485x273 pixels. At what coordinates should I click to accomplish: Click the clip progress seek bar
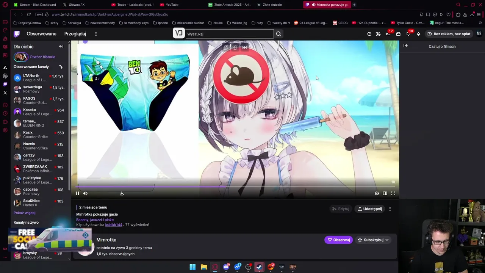tap(236, 187)
